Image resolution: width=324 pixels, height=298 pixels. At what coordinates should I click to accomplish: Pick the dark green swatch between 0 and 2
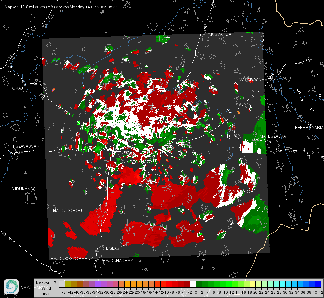point(199,284)
